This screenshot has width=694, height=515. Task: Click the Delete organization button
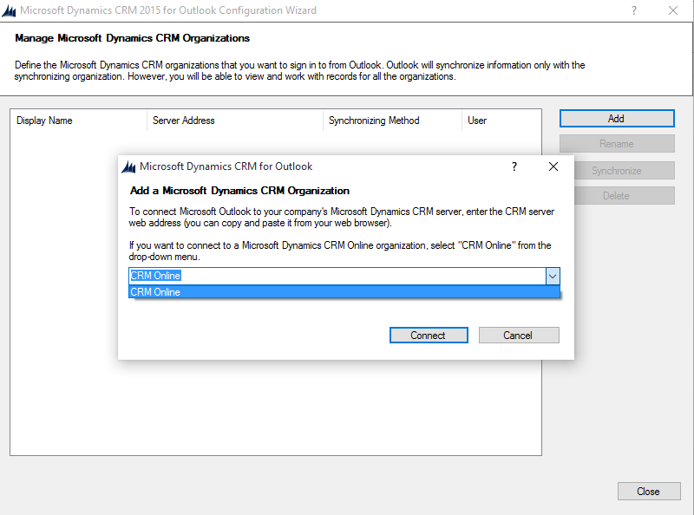[x=624, y=196]
